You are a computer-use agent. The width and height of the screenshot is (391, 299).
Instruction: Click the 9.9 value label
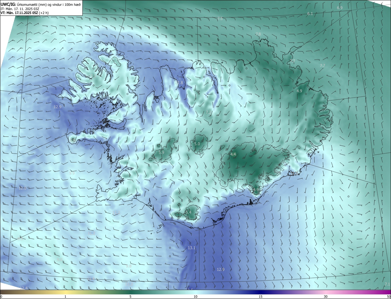72,173
